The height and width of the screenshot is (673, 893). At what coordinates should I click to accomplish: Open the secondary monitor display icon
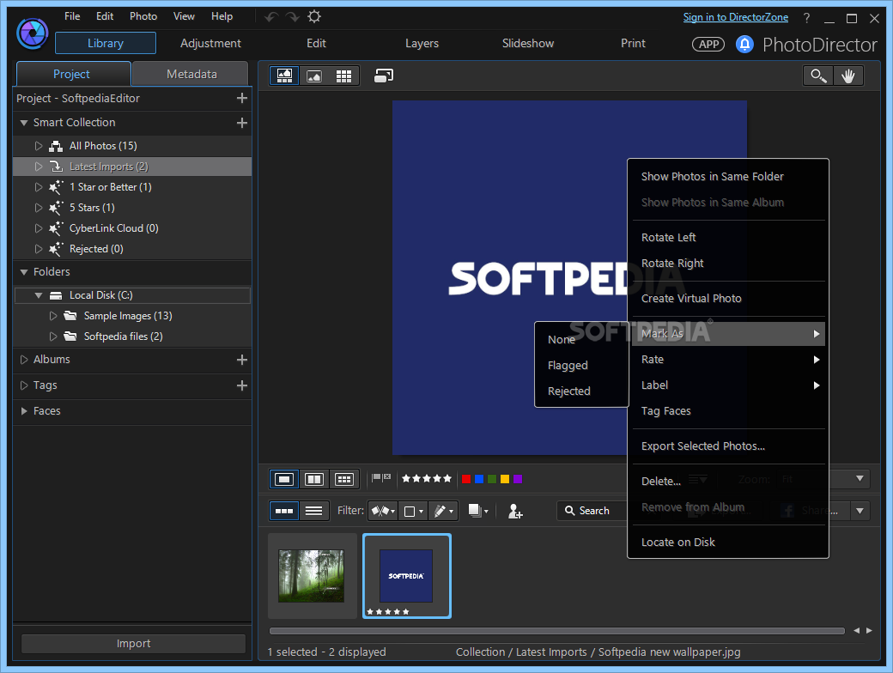pyautogui.click(x=384, y=76)
